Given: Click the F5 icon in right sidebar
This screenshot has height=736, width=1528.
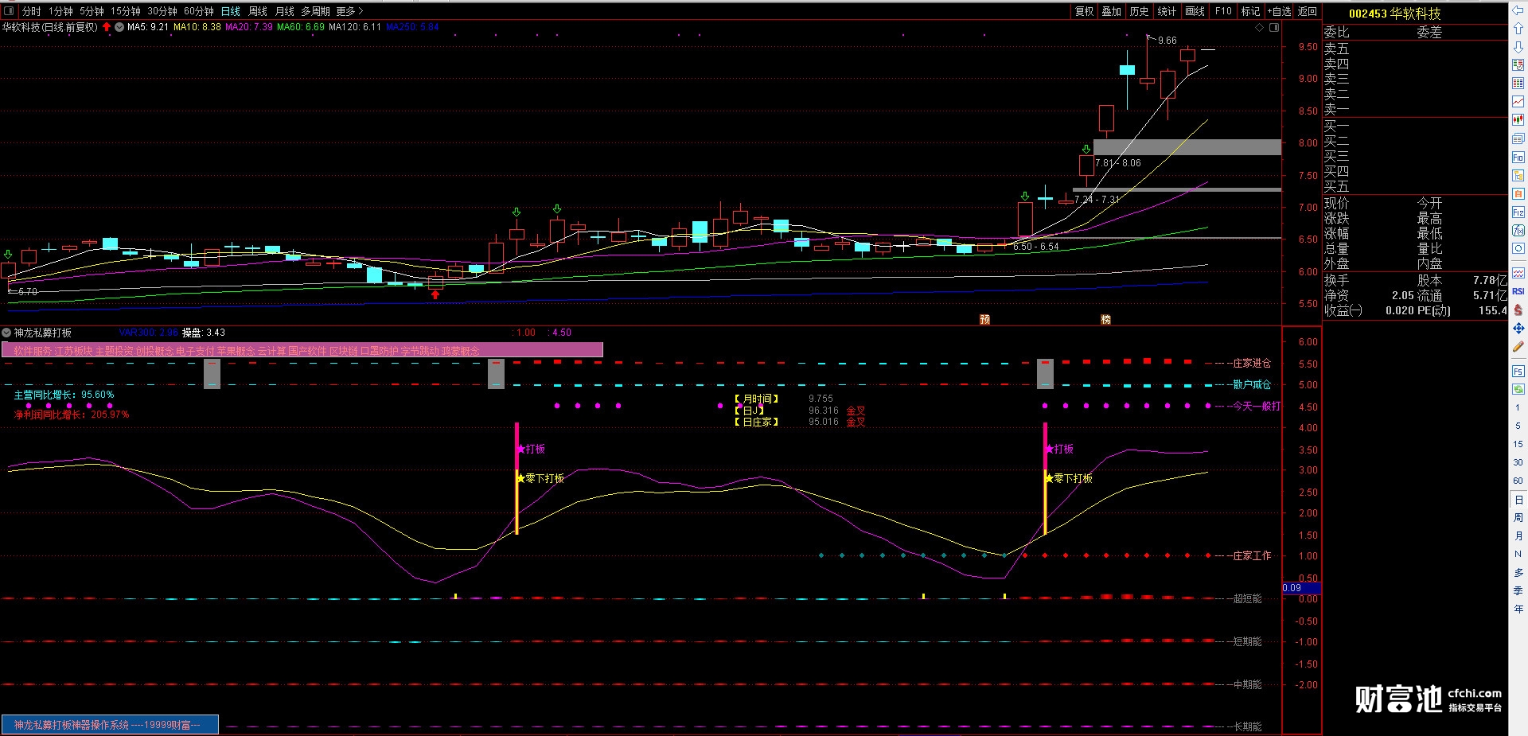Looking at the screenshot, I should (x=1518, y=372).
